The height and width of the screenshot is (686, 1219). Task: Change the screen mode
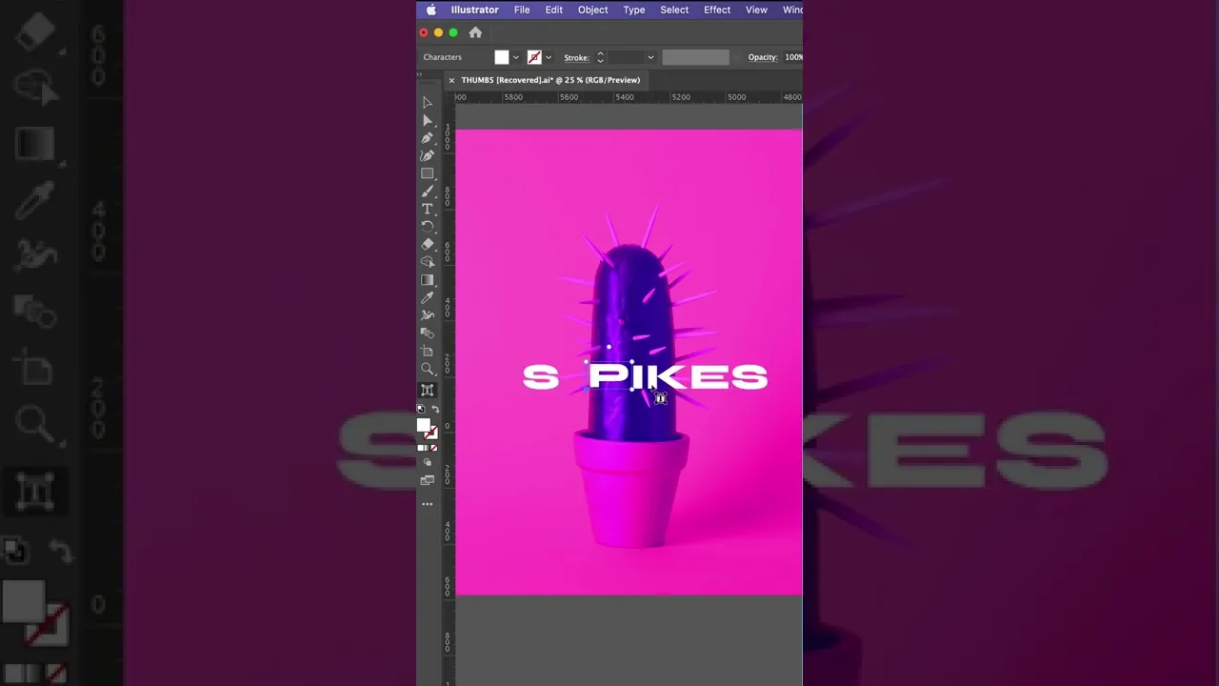428,480
